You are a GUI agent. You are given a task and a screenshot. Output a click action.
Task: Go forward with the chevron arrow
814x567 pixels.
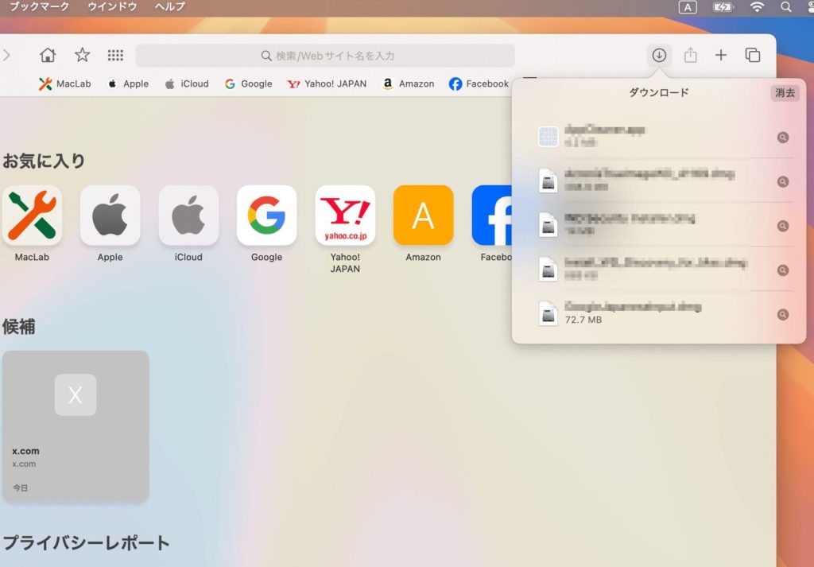6,55
